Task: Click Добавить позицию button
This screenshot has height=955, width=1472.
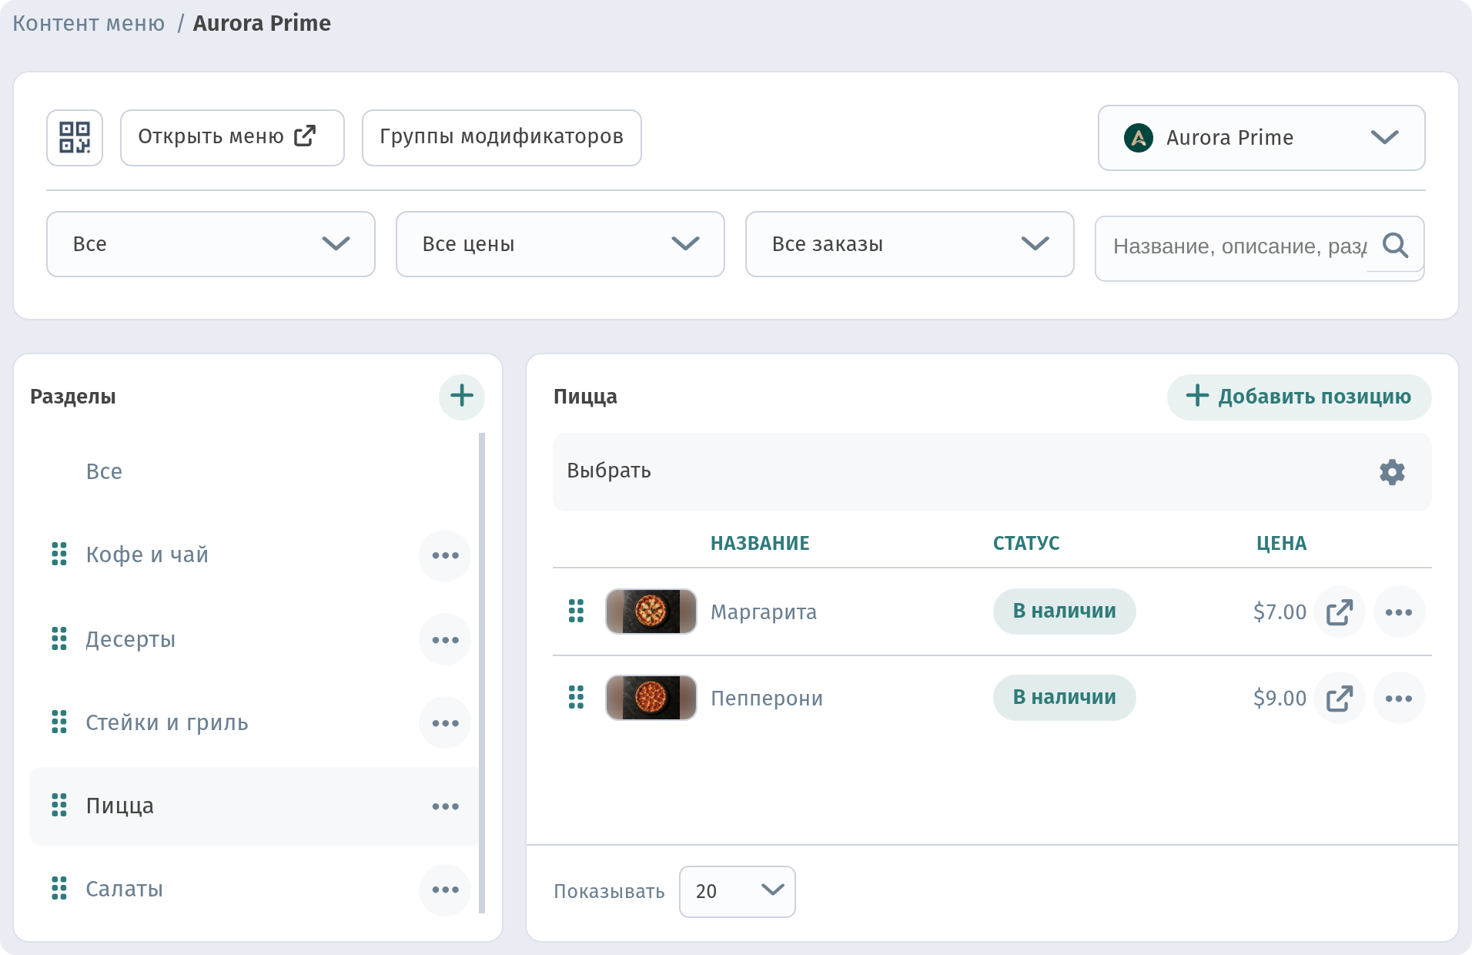Action: (x=1299, y=397)
